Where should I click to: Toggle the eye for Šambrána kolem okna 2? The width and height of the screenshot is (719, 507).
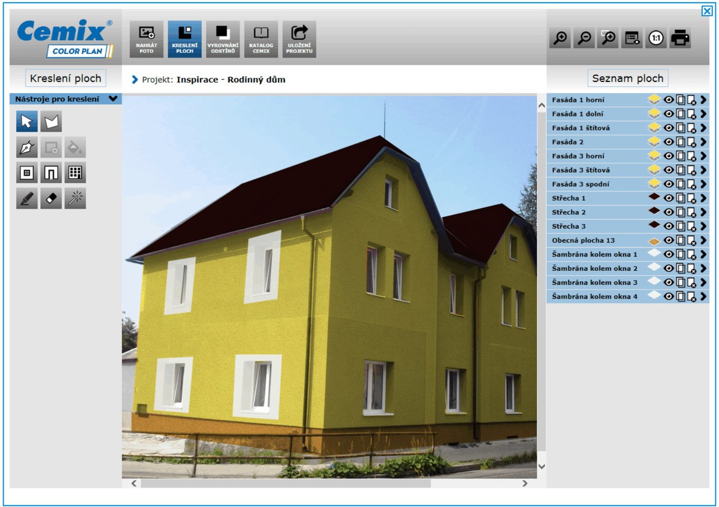pos(669,268)
